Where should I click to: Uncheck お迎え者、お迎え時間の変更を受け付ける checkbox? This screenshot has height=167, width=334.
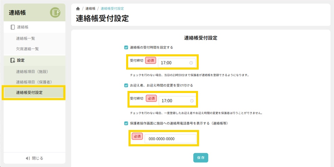pos(126,86)
